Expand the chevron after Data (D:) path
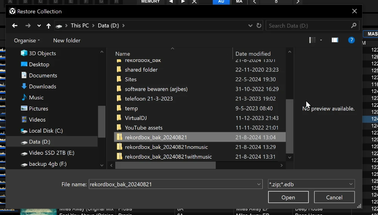Image resolution: width=378 pixels, height=215 pixels. 124,26
